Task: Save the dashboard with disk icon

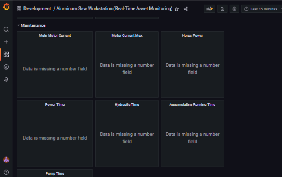Action: (222, 9)
